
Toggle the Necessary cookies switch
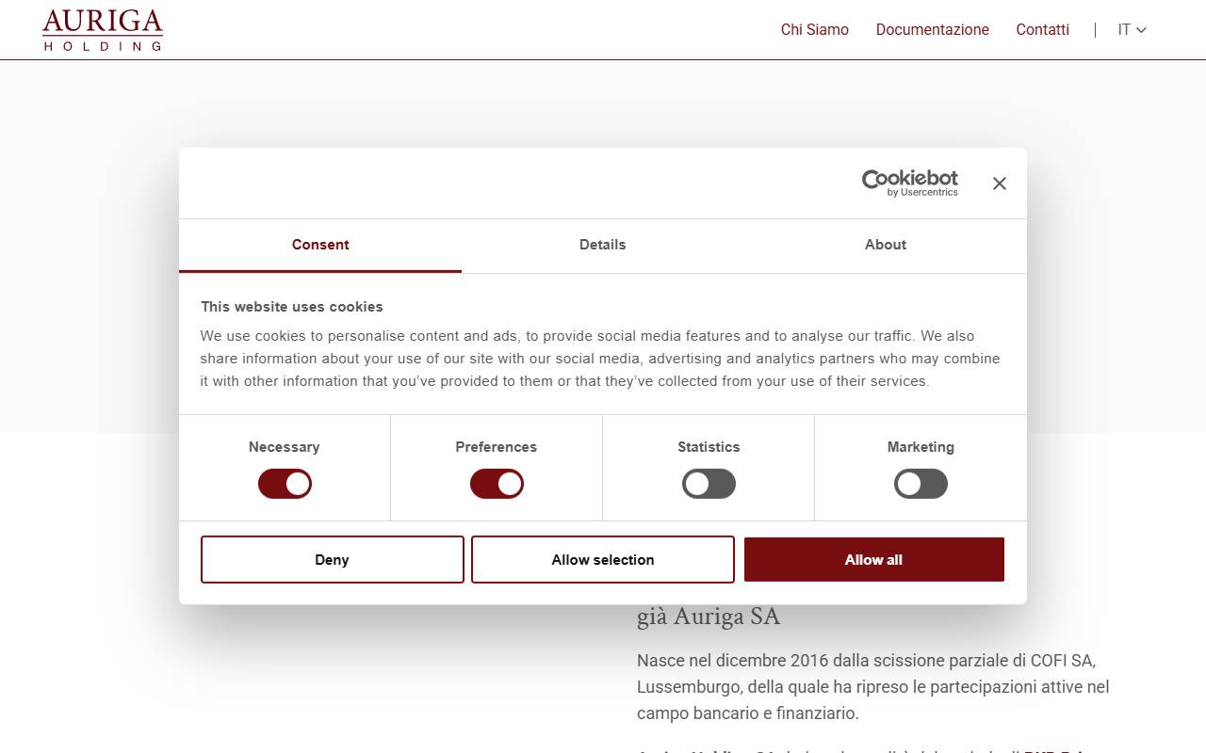pyautogui.click(x=285, y=484)
